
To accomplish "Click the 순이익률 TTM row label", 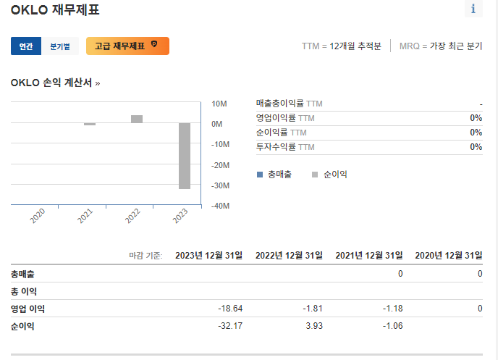I will (281, 132).
